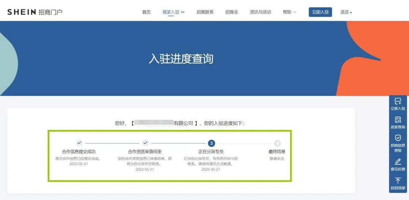Click the 入驻进度查询 banner title
The height and width of the screenshot is (200, 409).
click(181, 59)
